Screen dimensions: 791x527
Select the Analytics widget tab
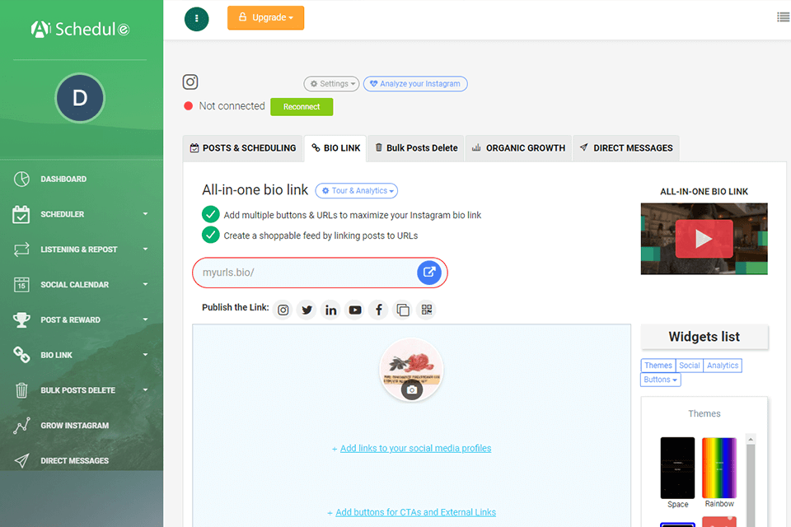pyautogui.click(x=723, y=366)
